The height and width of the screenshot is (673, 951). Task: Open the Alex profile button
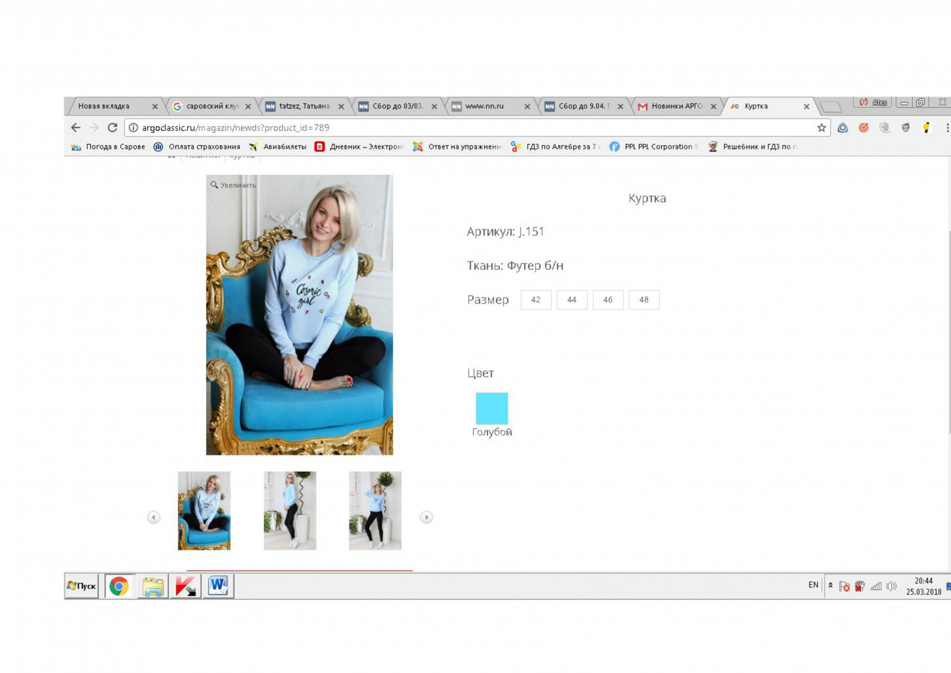[874, 103]
